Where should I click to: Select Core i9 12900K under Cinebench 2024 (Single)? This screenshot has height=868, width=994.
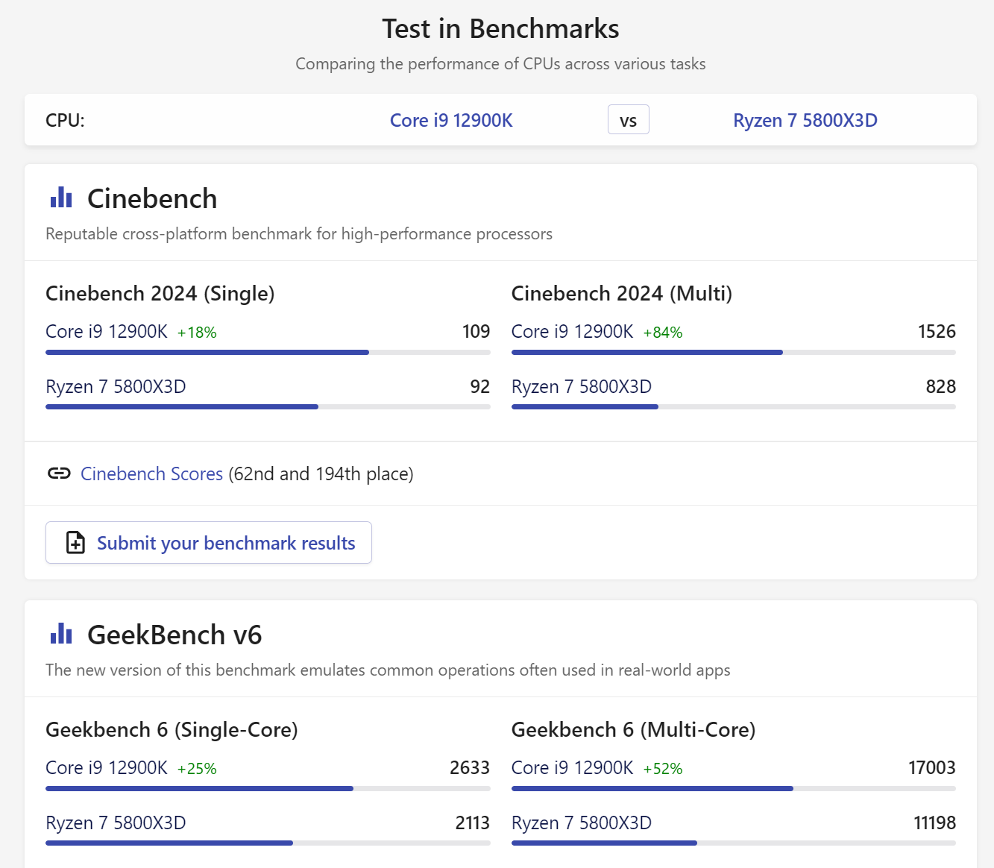tap(107, 331)
